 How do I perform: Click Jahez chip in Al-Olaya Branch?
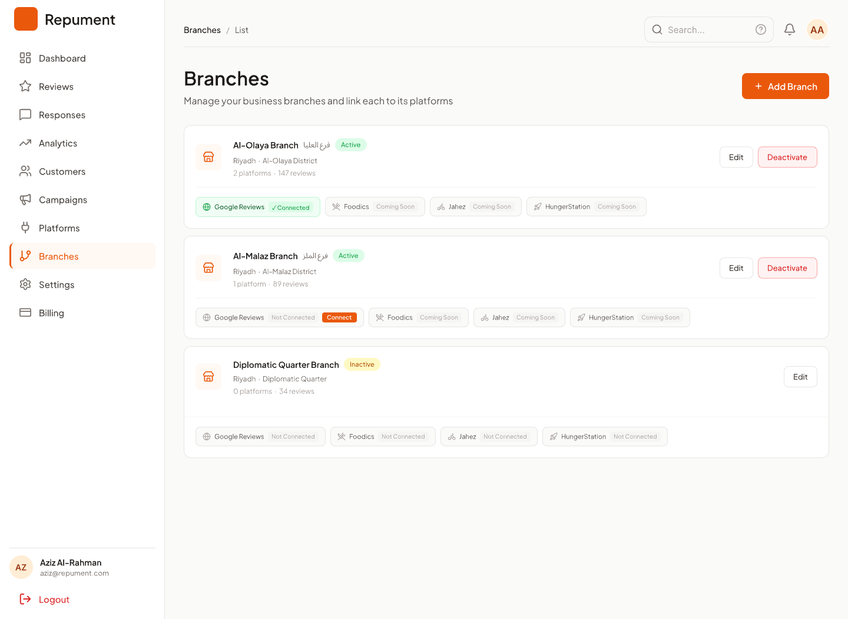[476, 207]
